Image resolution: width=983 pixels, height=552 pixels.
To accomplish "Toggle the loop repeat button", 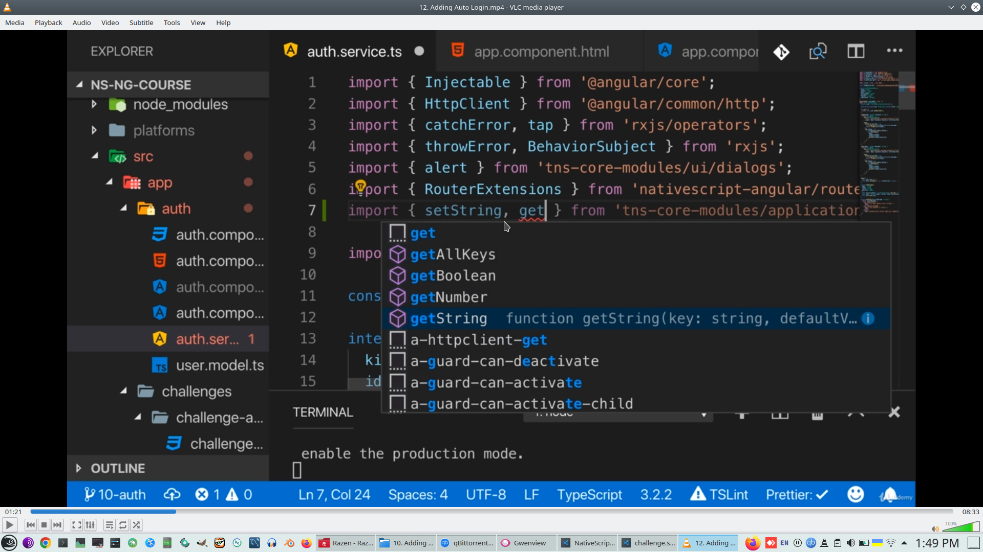I will click(123, 525).
